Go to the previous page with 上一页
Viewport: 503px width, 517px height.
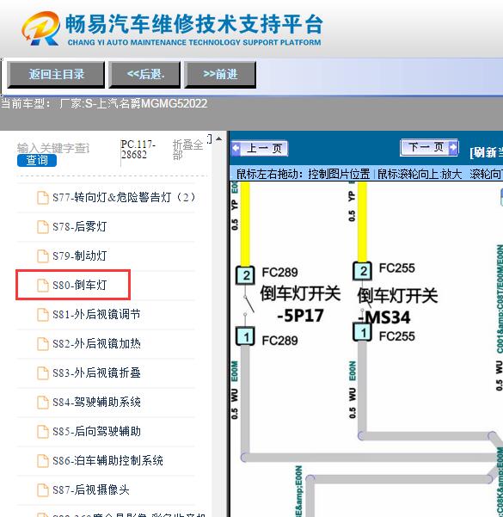260,148
